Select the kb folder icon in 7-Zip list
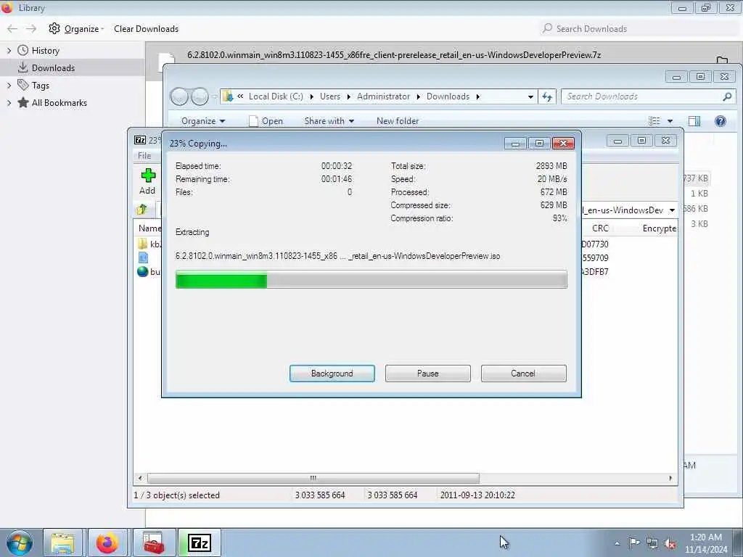Image resolution: width=743 pixels, height=557 pixels. (x=143, y=244)
